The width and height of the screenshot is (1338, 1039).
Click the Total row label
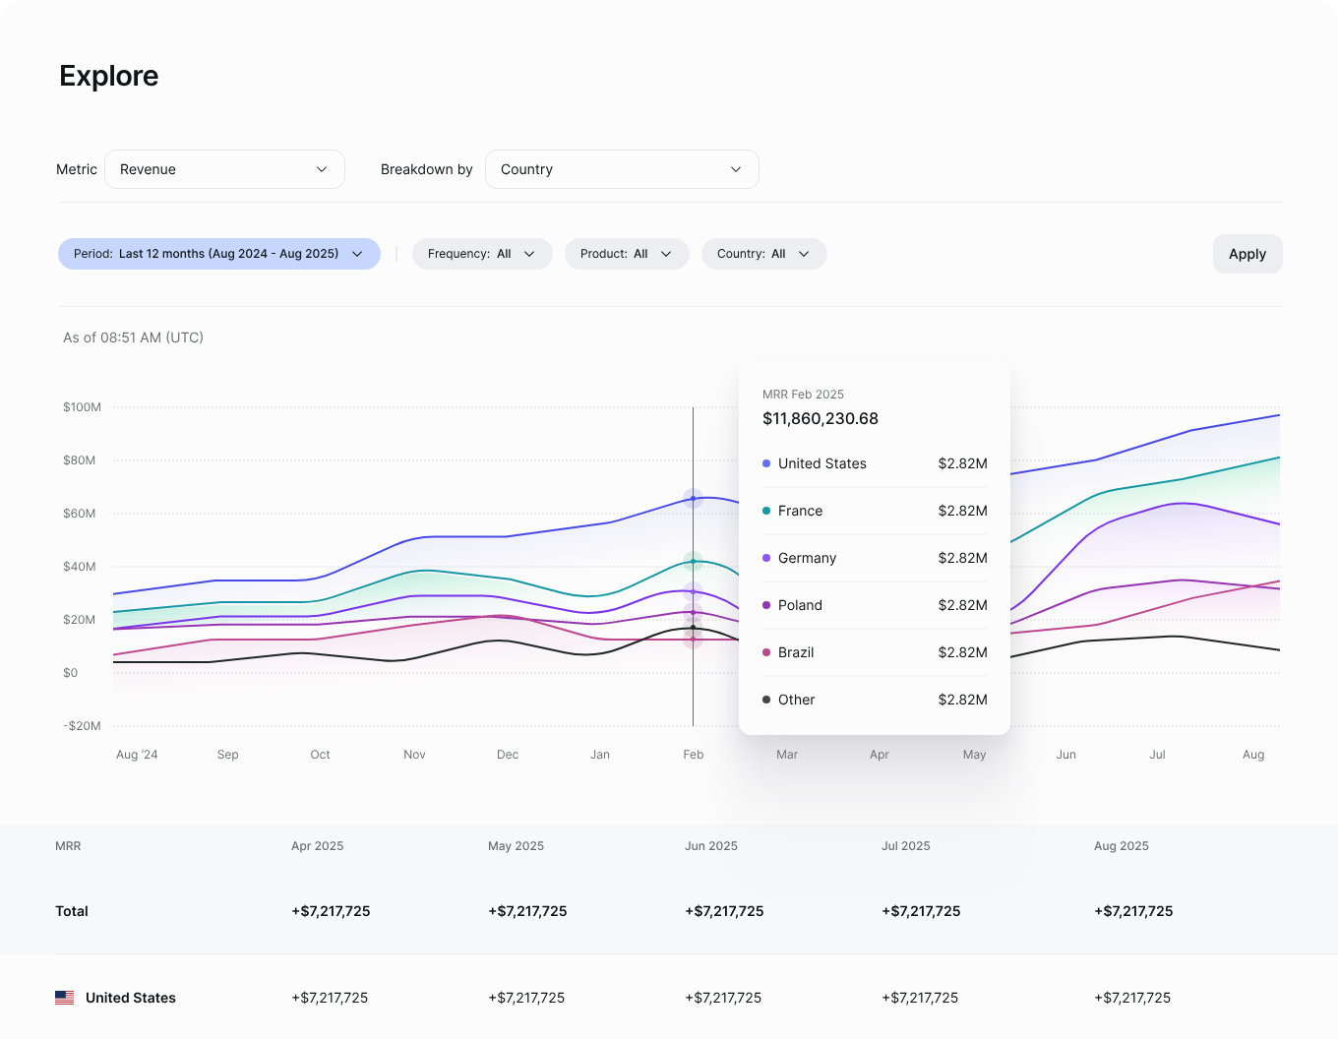[72, 911]
